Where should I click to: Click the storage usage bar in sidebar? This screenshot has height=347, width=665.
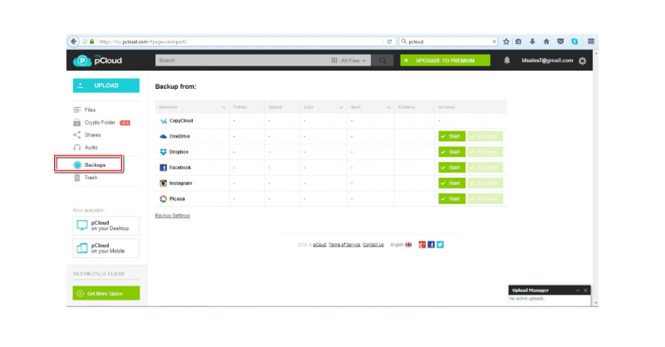(106, 280)
